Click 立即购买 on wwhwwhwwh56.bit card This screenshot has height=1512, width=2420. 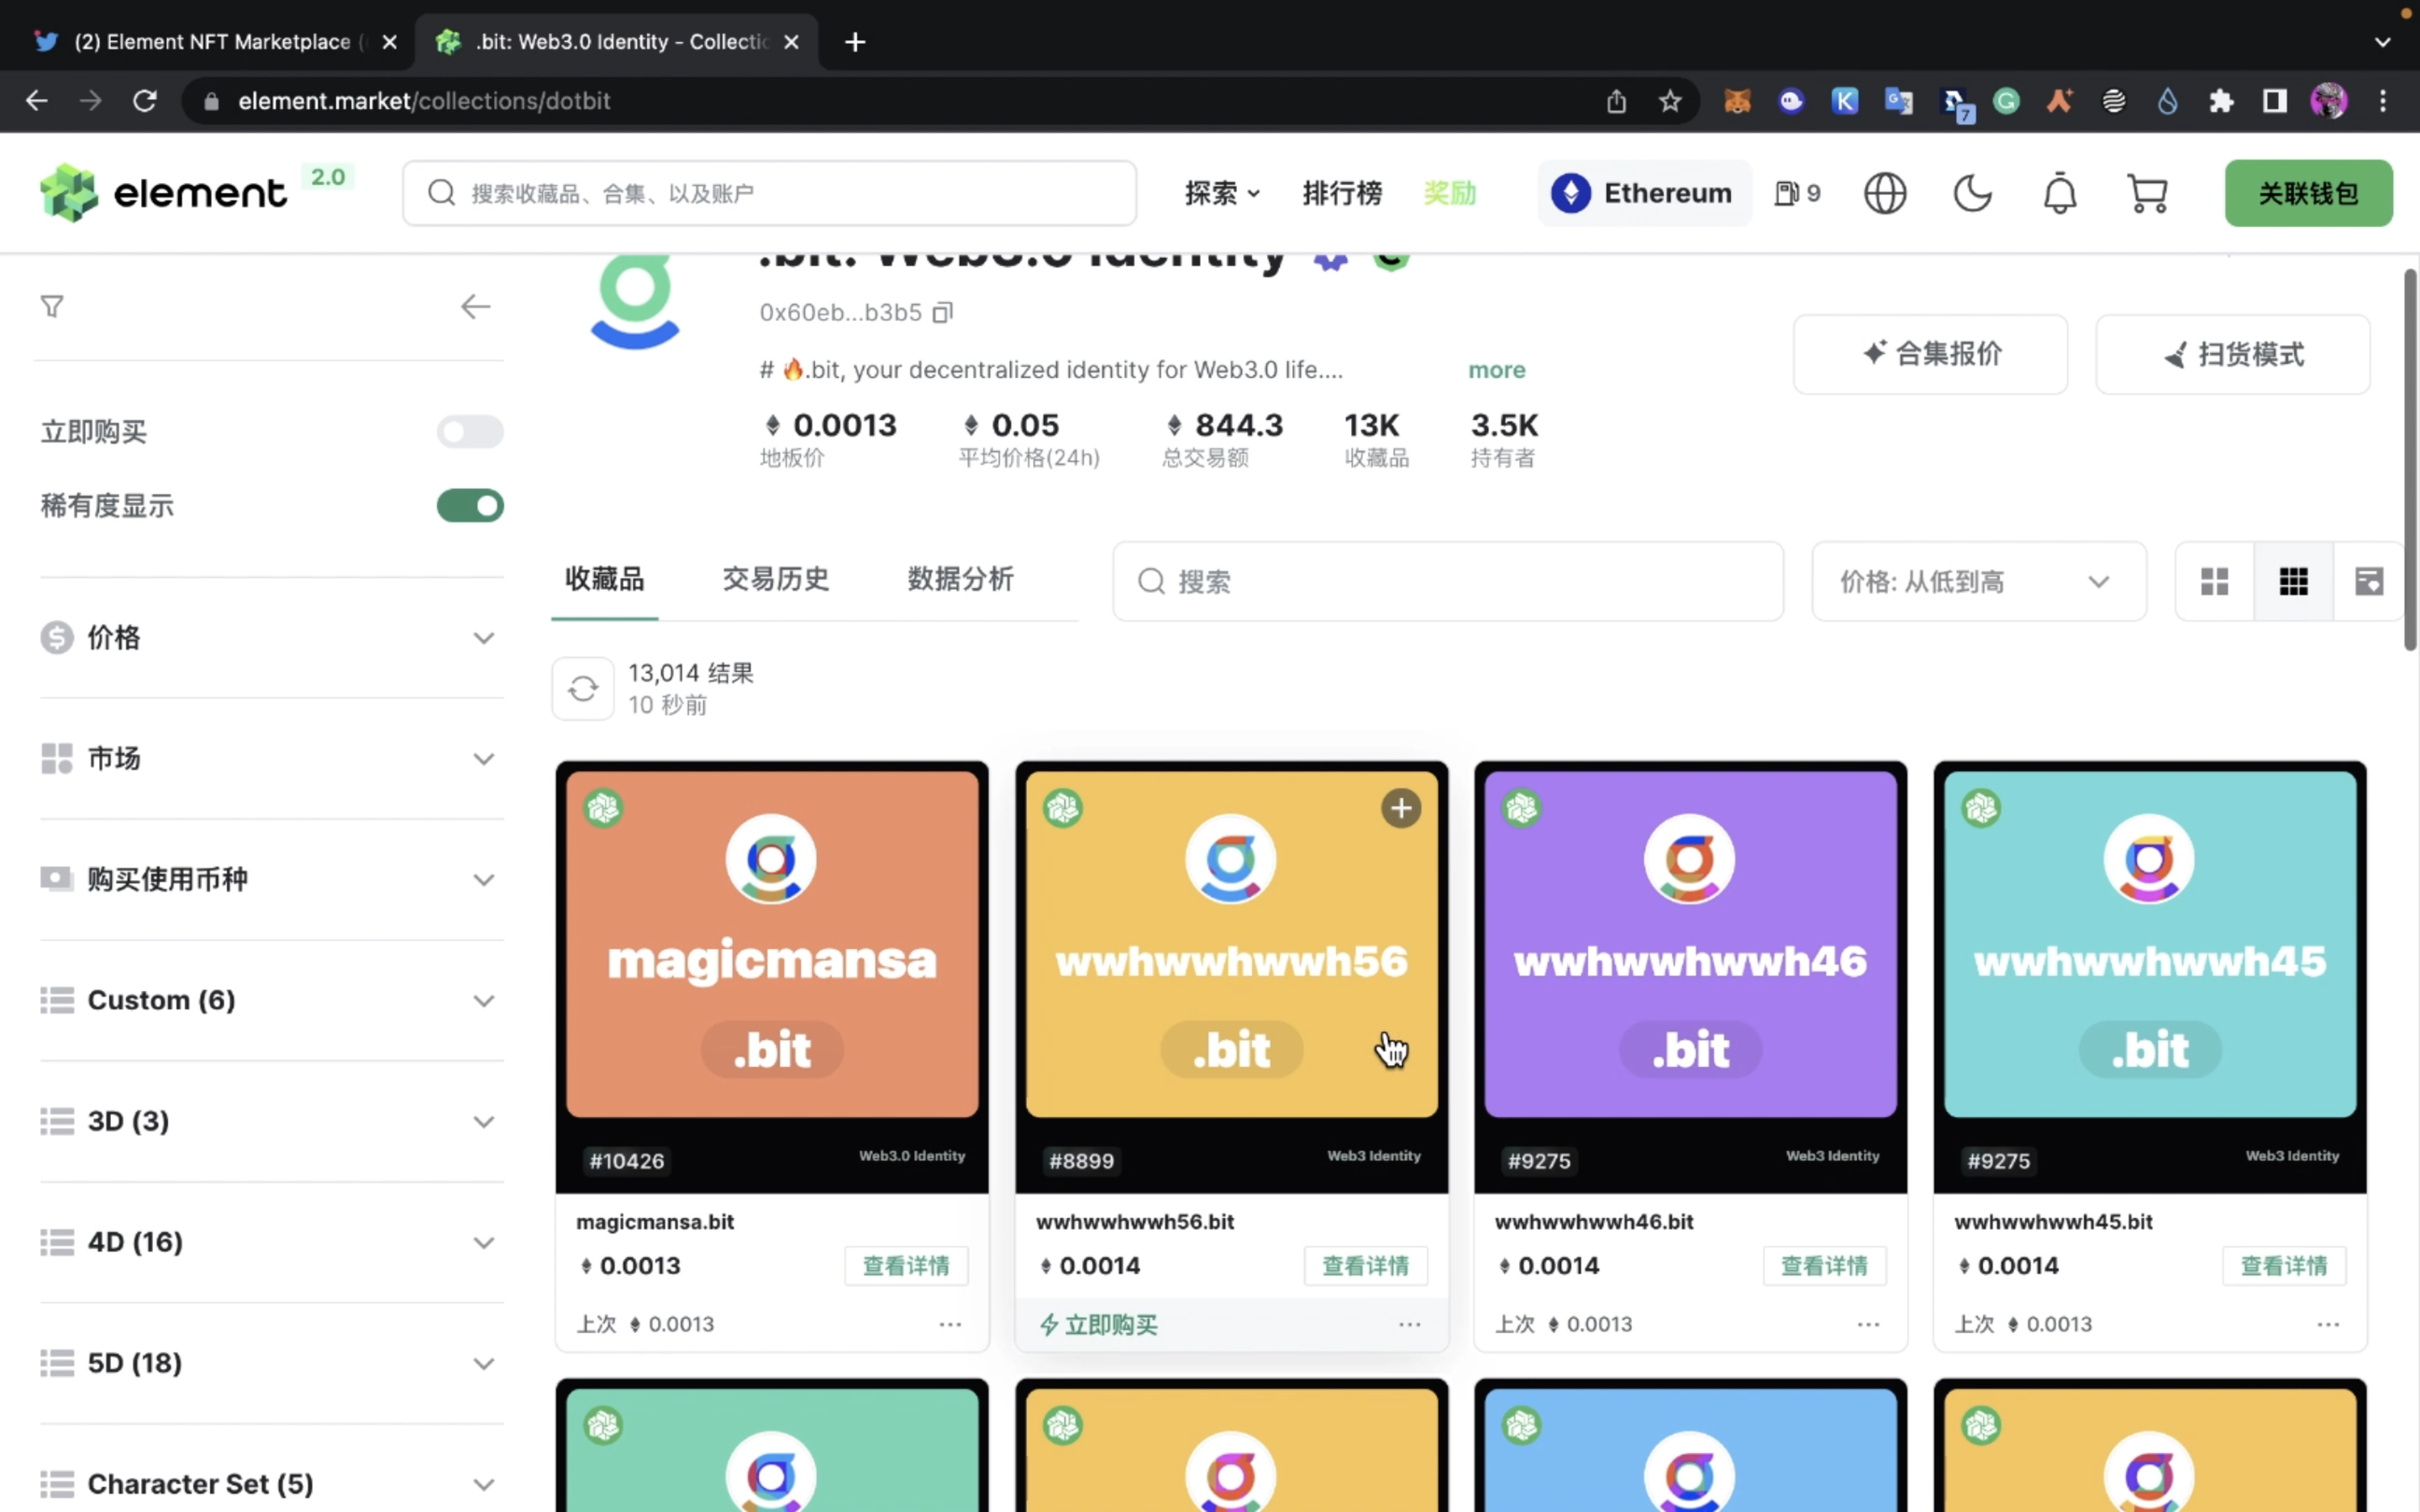point(1098,1325)
